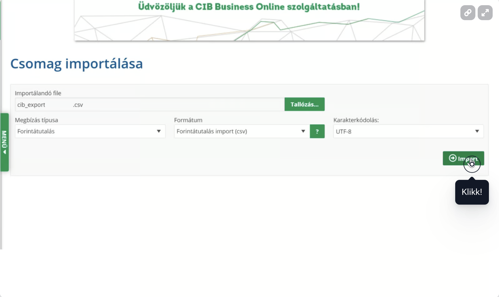The image size is (499, 297).
Task: Select the Importálandó file input field
Action: [x=150, y=104]
